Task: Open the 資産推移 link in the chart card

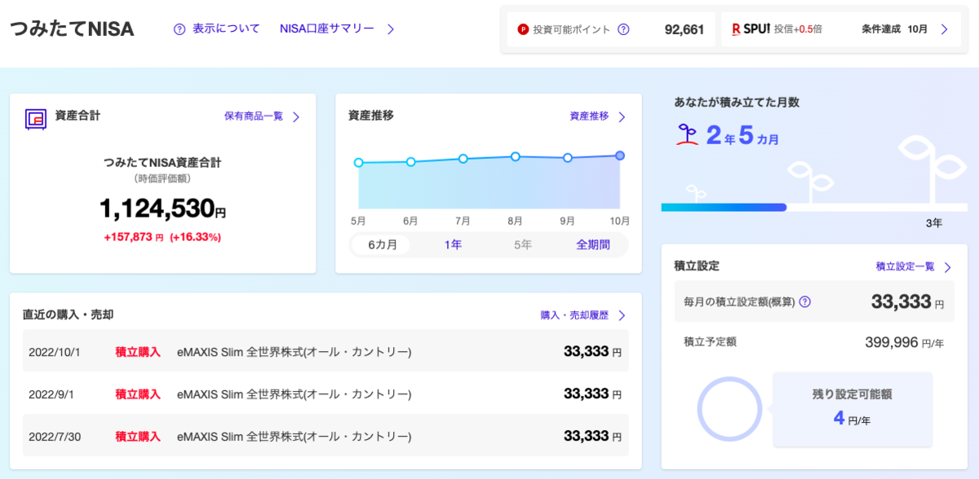Action: 589,116
